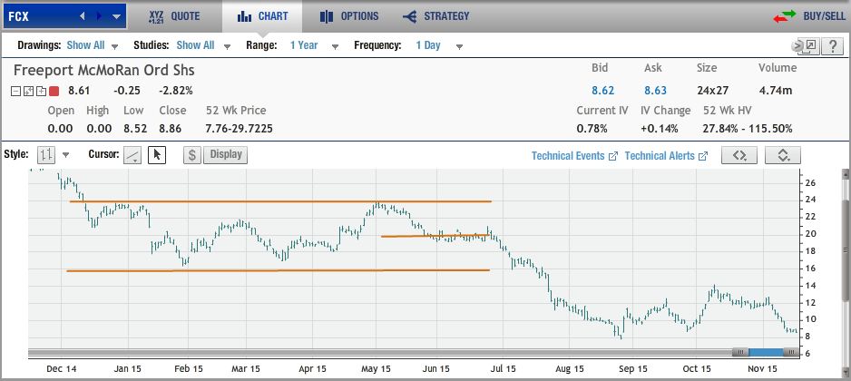851x381 pixels.
Task: Click the Bid price 8.62
Action: [602, 91]
